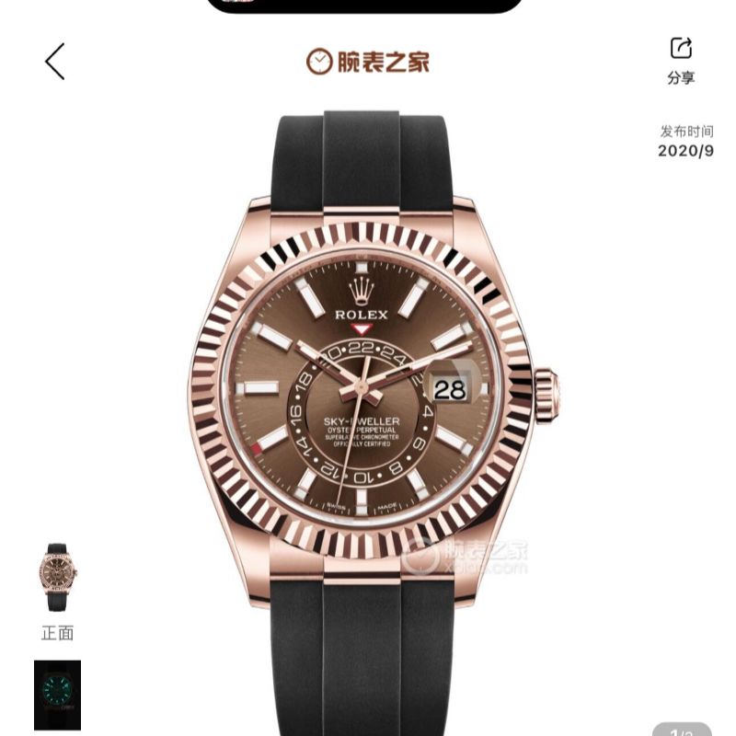Tap the share icon at top right
736x736 pixels.
coord(681,48)
